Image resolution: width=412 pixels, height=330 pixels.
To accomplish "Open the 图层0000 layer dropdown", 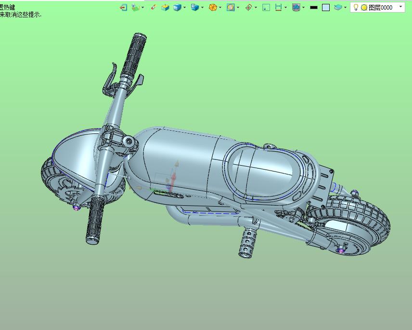I will click(x=401, y=7).
